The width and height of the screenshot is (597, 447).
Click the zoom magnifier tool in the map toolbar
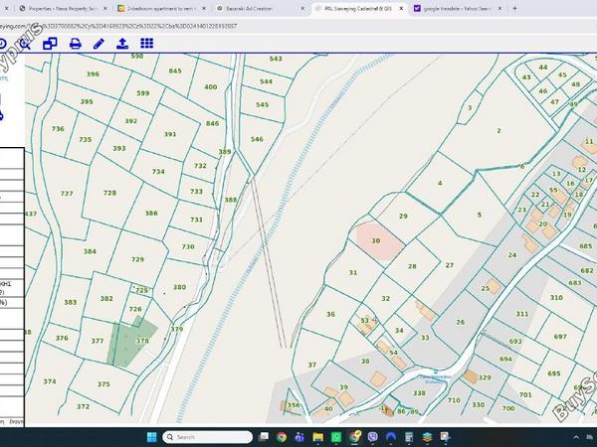[25, 44]
